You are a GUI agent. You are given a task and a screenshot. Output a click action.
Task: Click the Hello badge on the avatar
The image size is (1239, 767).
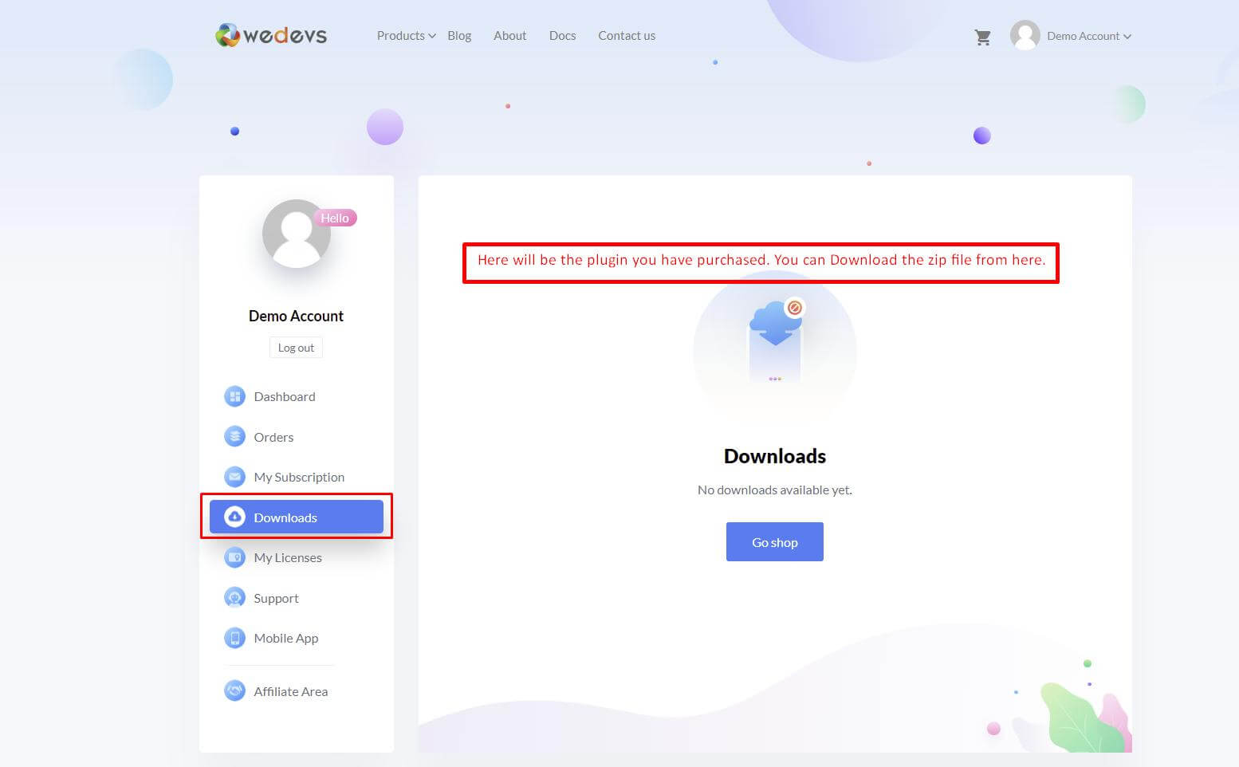point(335,217)
